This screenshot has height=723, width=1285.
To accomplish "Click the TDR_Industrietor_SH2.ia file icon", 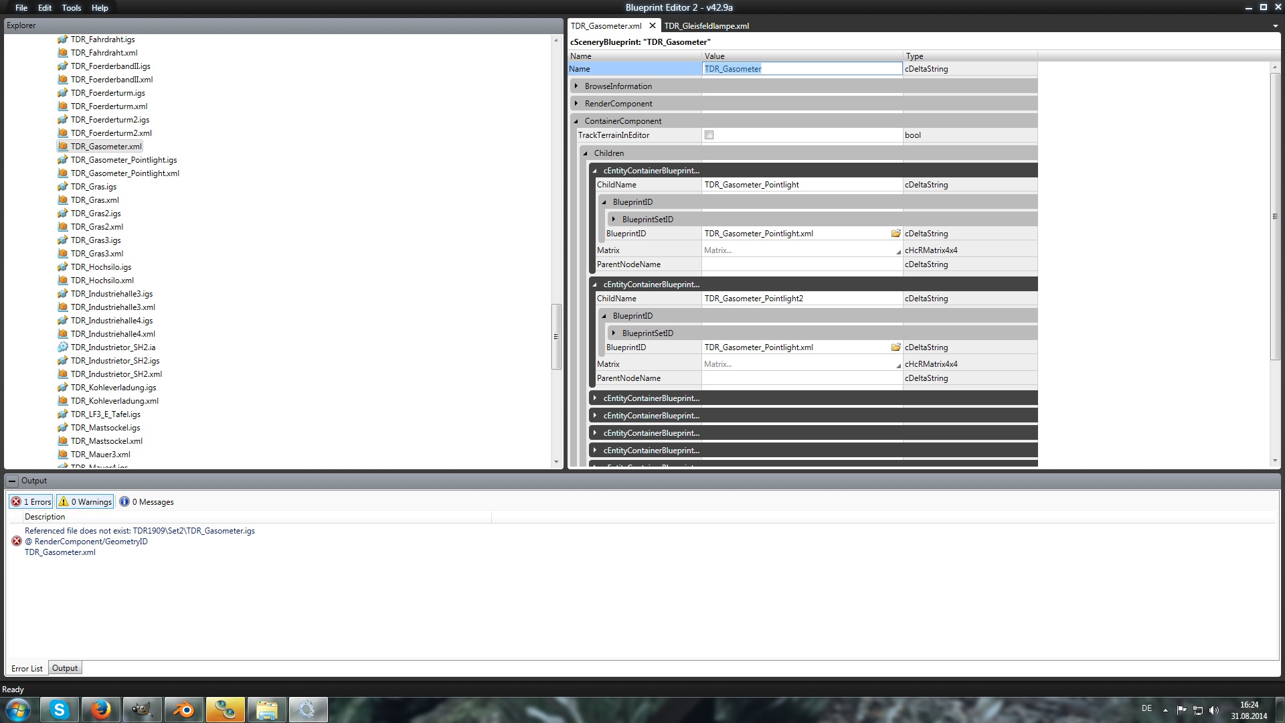I will [63, 347].
